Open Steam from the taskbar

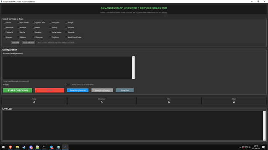24,147
